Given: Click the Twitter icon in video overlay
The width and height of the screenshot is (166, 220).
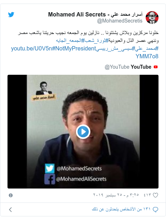Looking at the screenshot, I should [x=50, y=168].
